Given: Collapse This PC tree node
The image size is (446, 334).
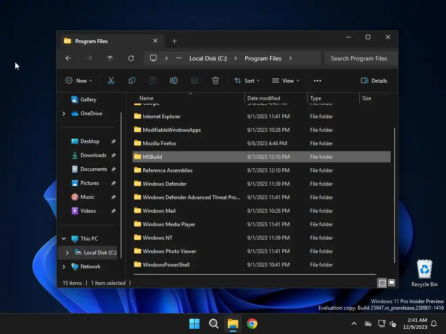Looking at the screenshot, I should 64,239.
